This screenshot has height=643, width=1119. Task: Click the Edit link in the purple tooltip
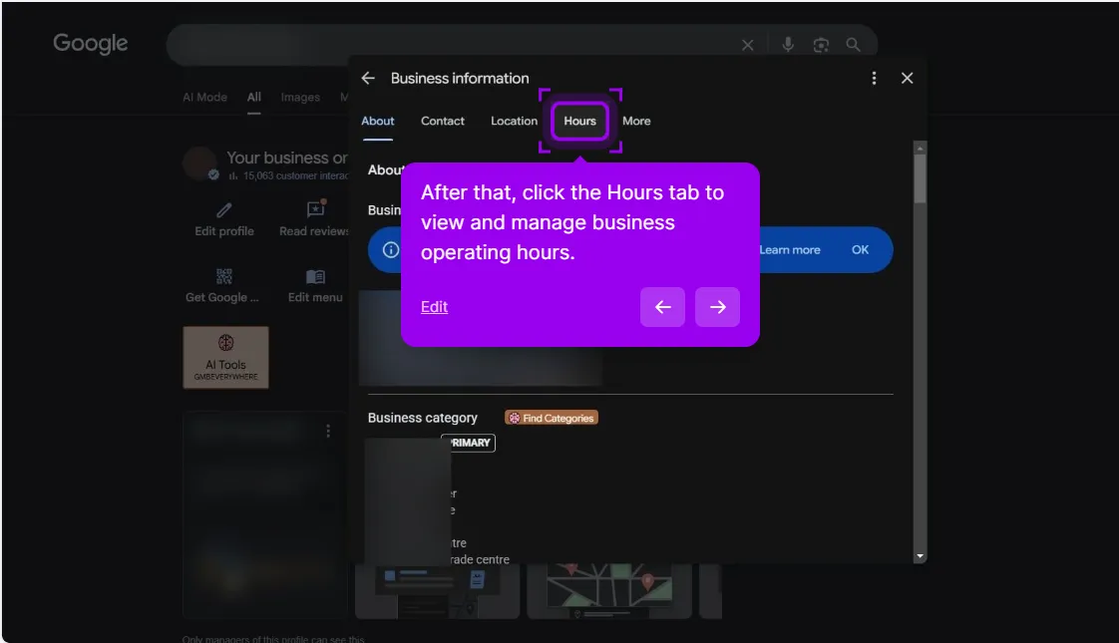pyautogui.click(x=434, y=307)
